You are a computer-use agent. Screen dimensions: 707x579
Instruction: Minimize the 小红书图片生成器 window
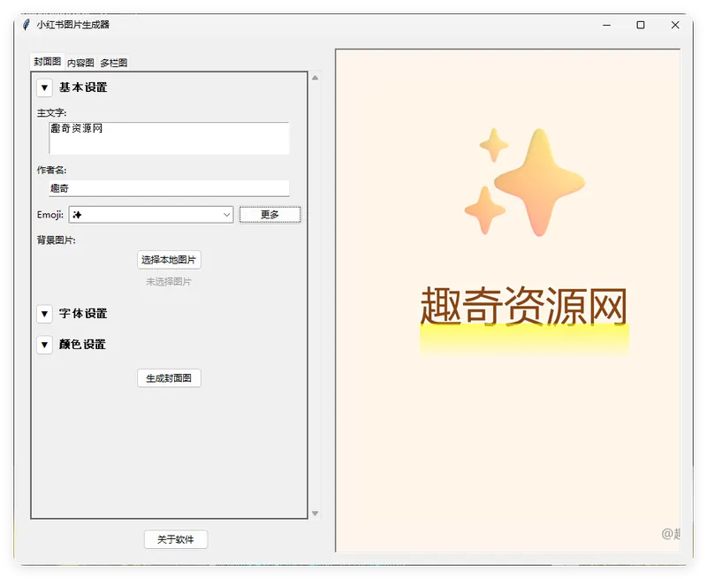point(607,26)
